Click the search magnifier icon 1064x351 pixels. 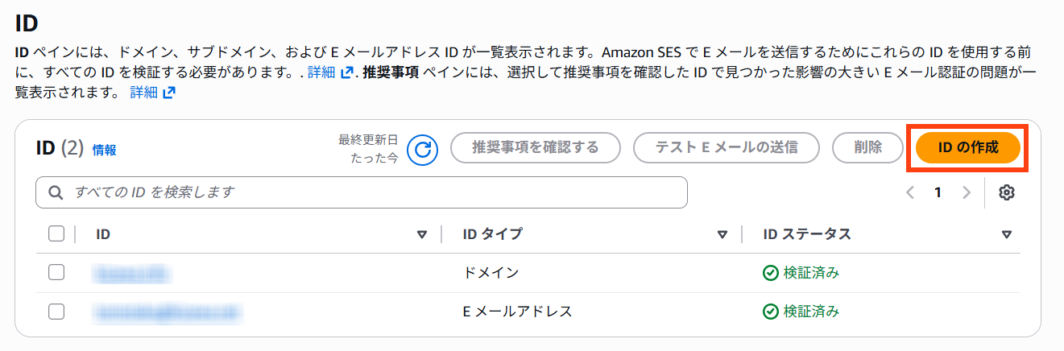pos(56,192)
